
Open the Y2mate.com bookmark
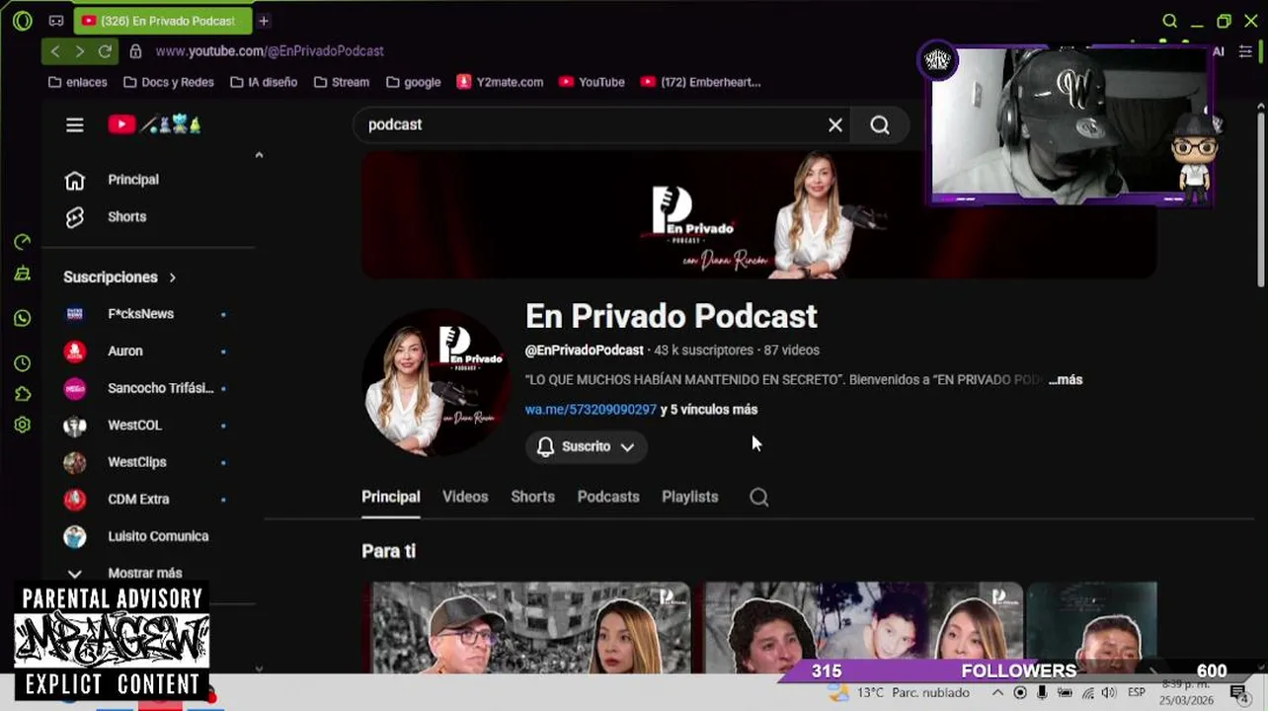(500, 82)
